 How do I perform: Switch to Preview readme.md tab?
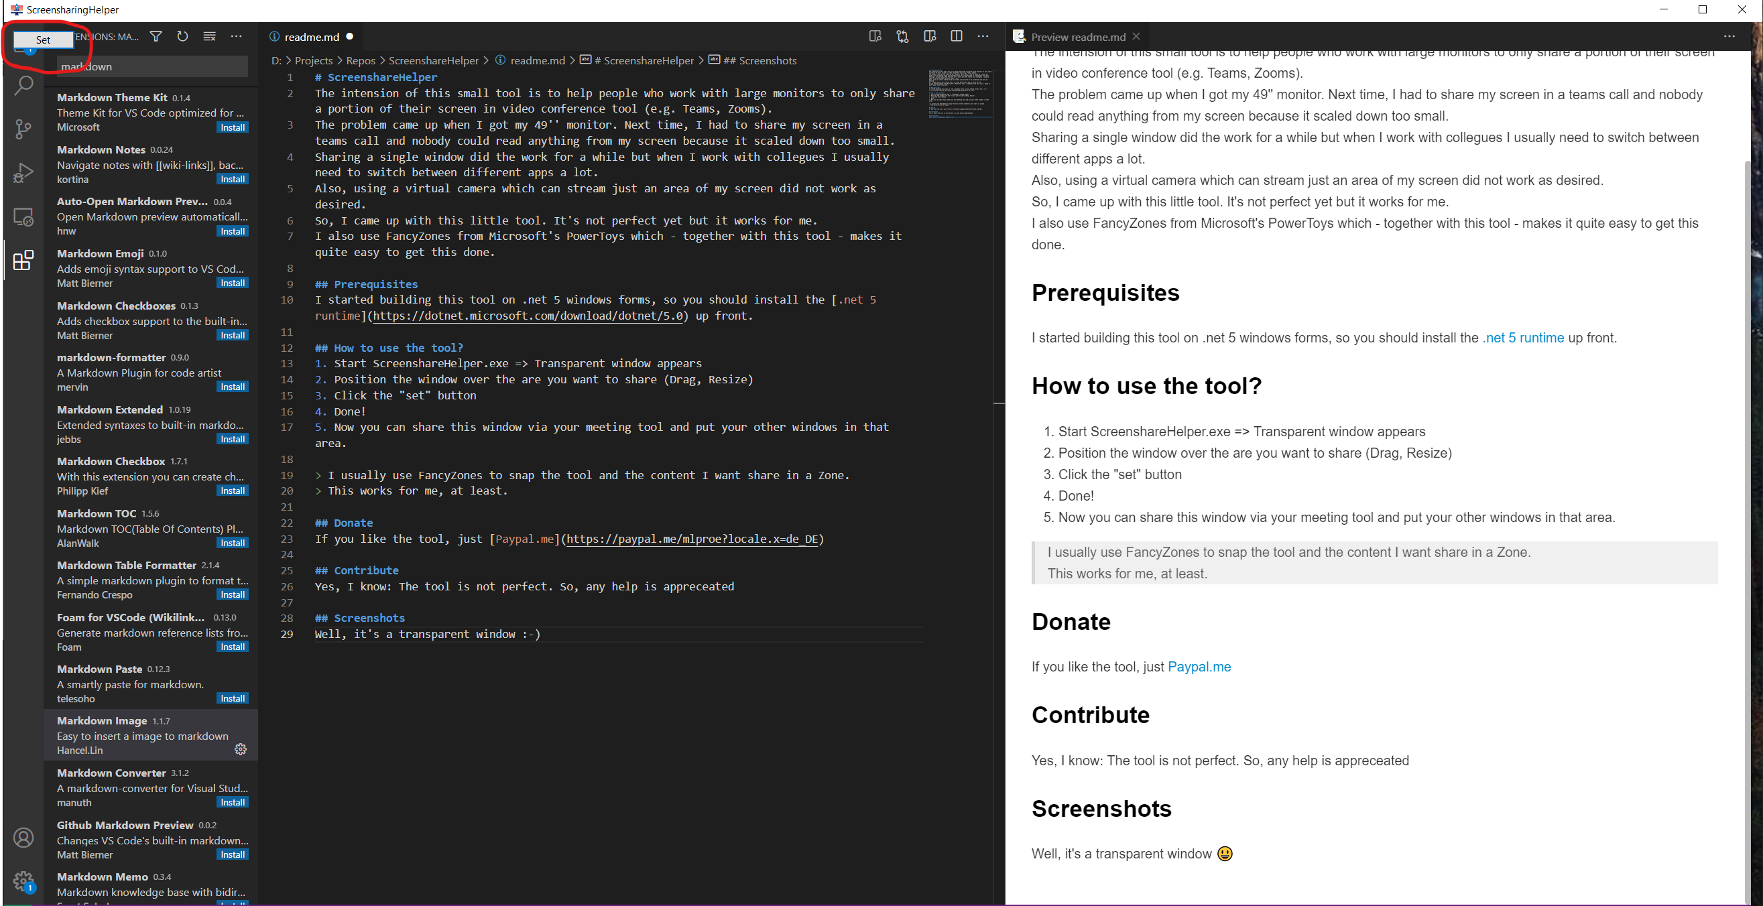click(1077, 37)
